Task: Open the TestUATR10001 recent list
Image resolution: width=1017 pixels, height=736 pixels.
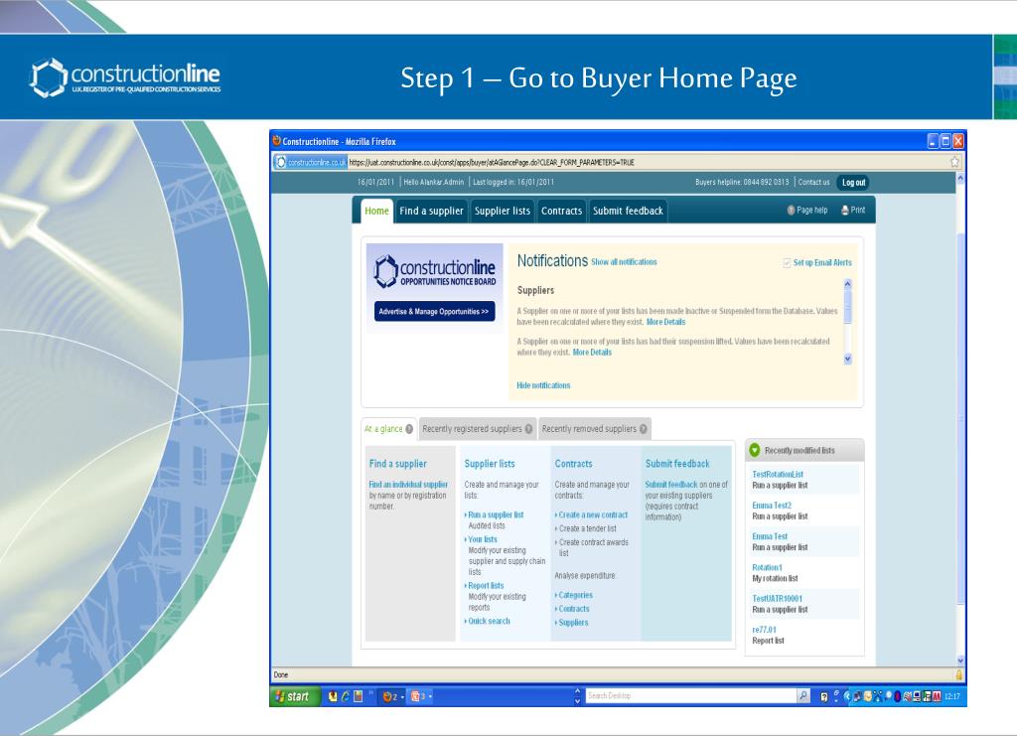Action: [x=778, y=599]
